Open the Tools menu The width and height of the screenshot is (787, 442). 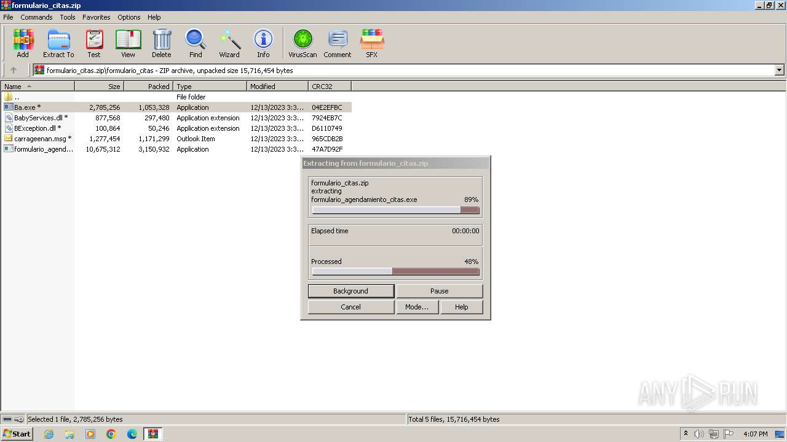[x=68, y=17]
